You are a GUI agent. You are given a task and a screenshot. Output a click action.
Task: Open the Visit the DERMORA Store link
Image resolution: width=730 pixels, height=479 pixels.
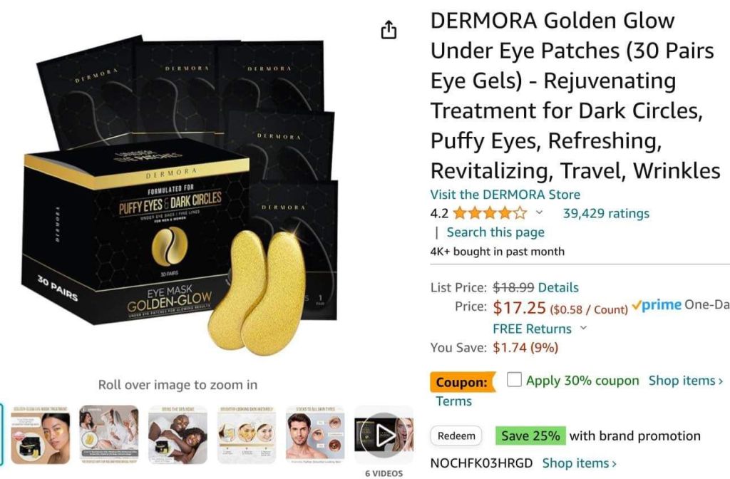coord(505,194)
